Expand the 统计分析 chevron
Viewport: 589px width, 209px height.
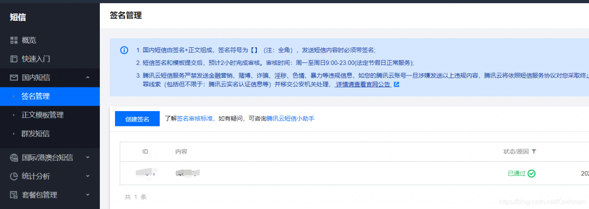[88, 176]
